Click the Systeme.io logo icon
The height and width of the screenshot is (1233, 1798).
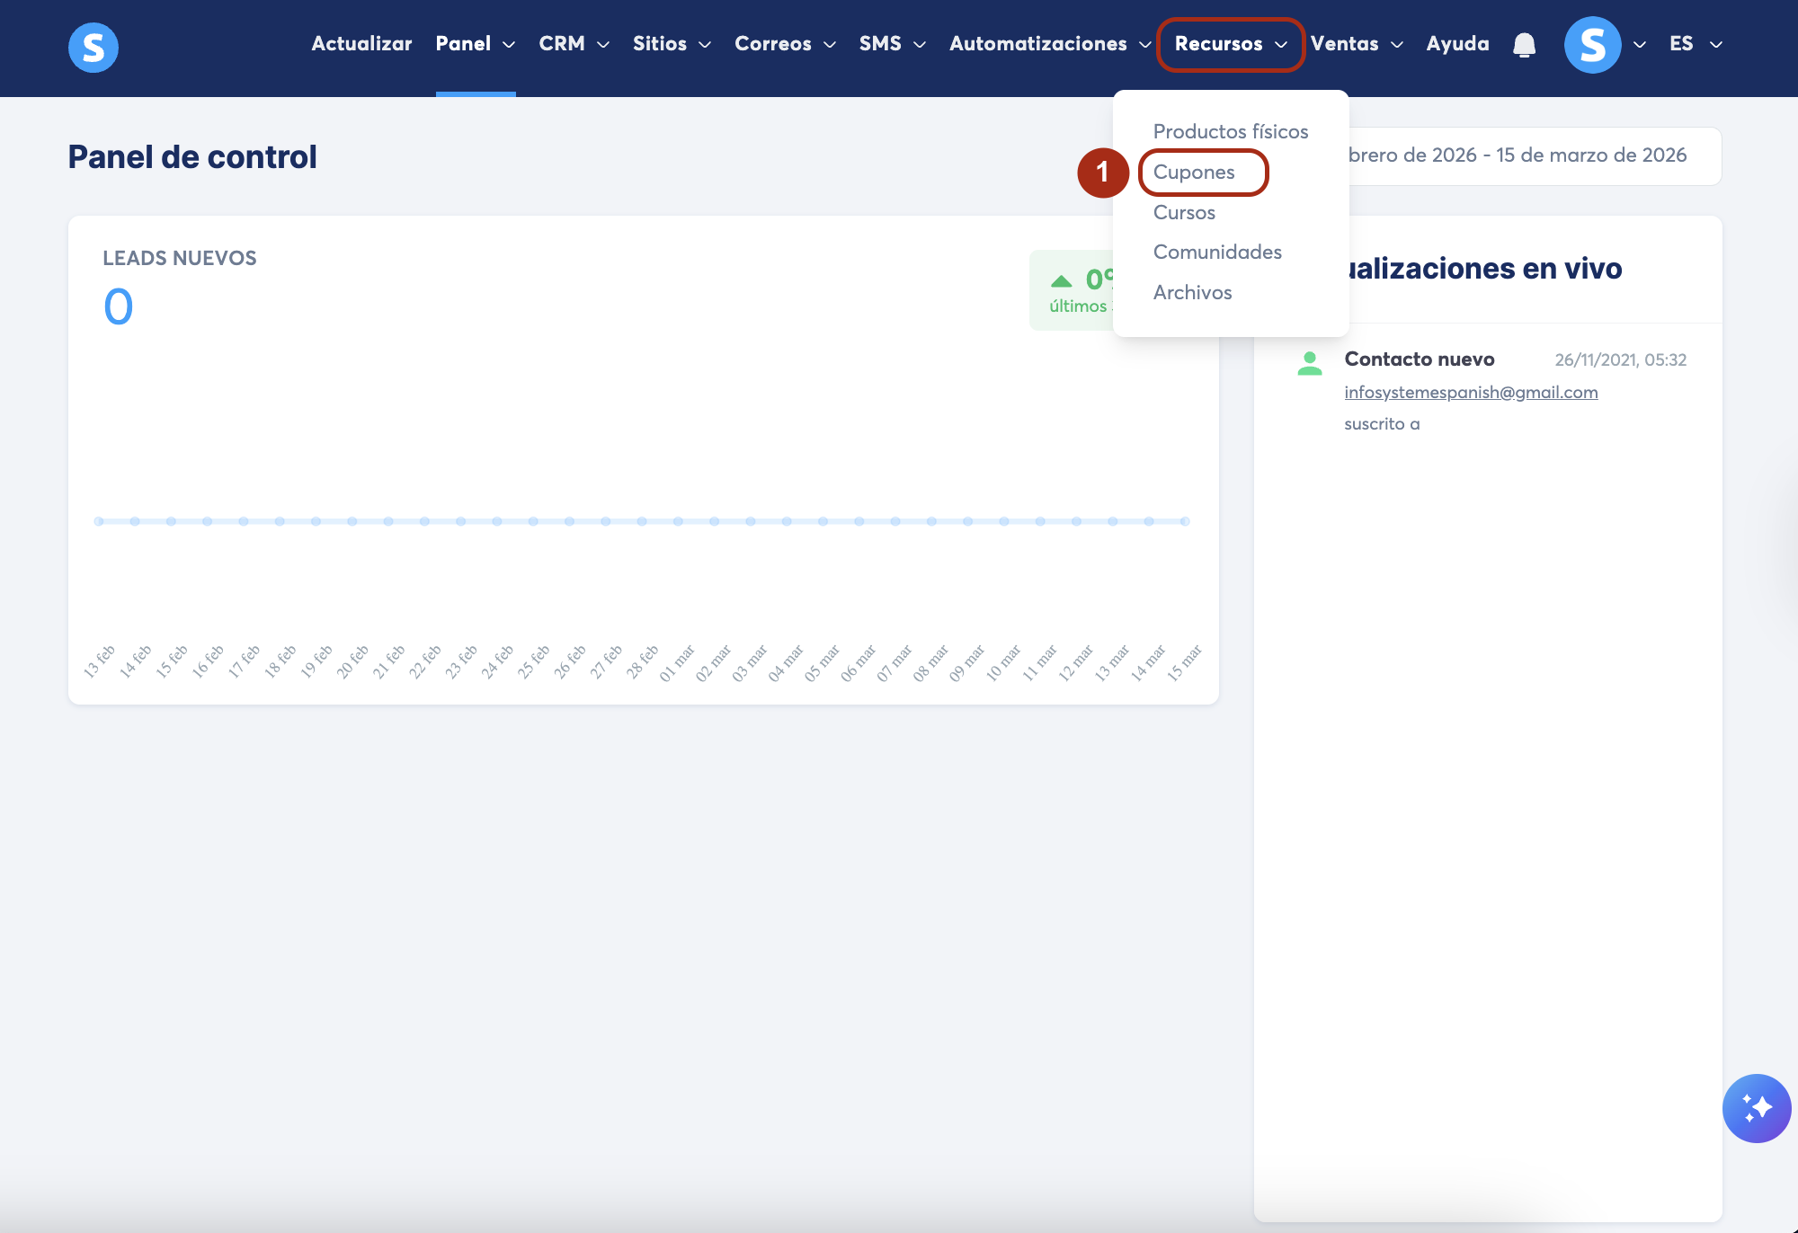(93, 48)
